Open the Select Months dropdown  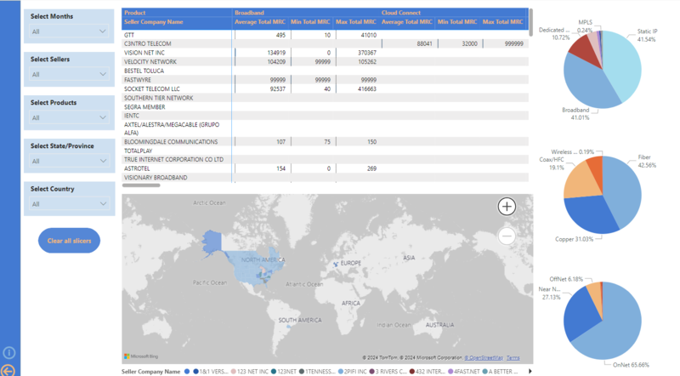[69, 31]
